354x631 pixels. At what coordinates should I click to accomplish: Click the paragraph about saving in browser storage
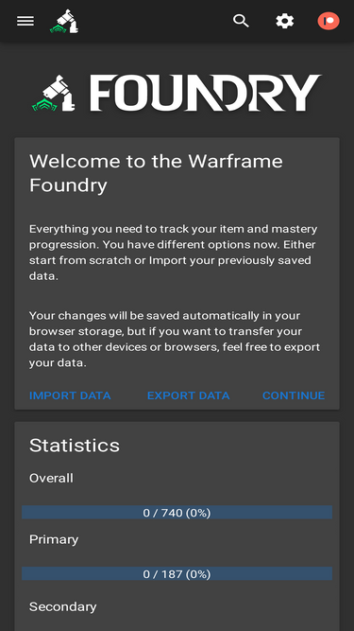(x=175, y=340)
